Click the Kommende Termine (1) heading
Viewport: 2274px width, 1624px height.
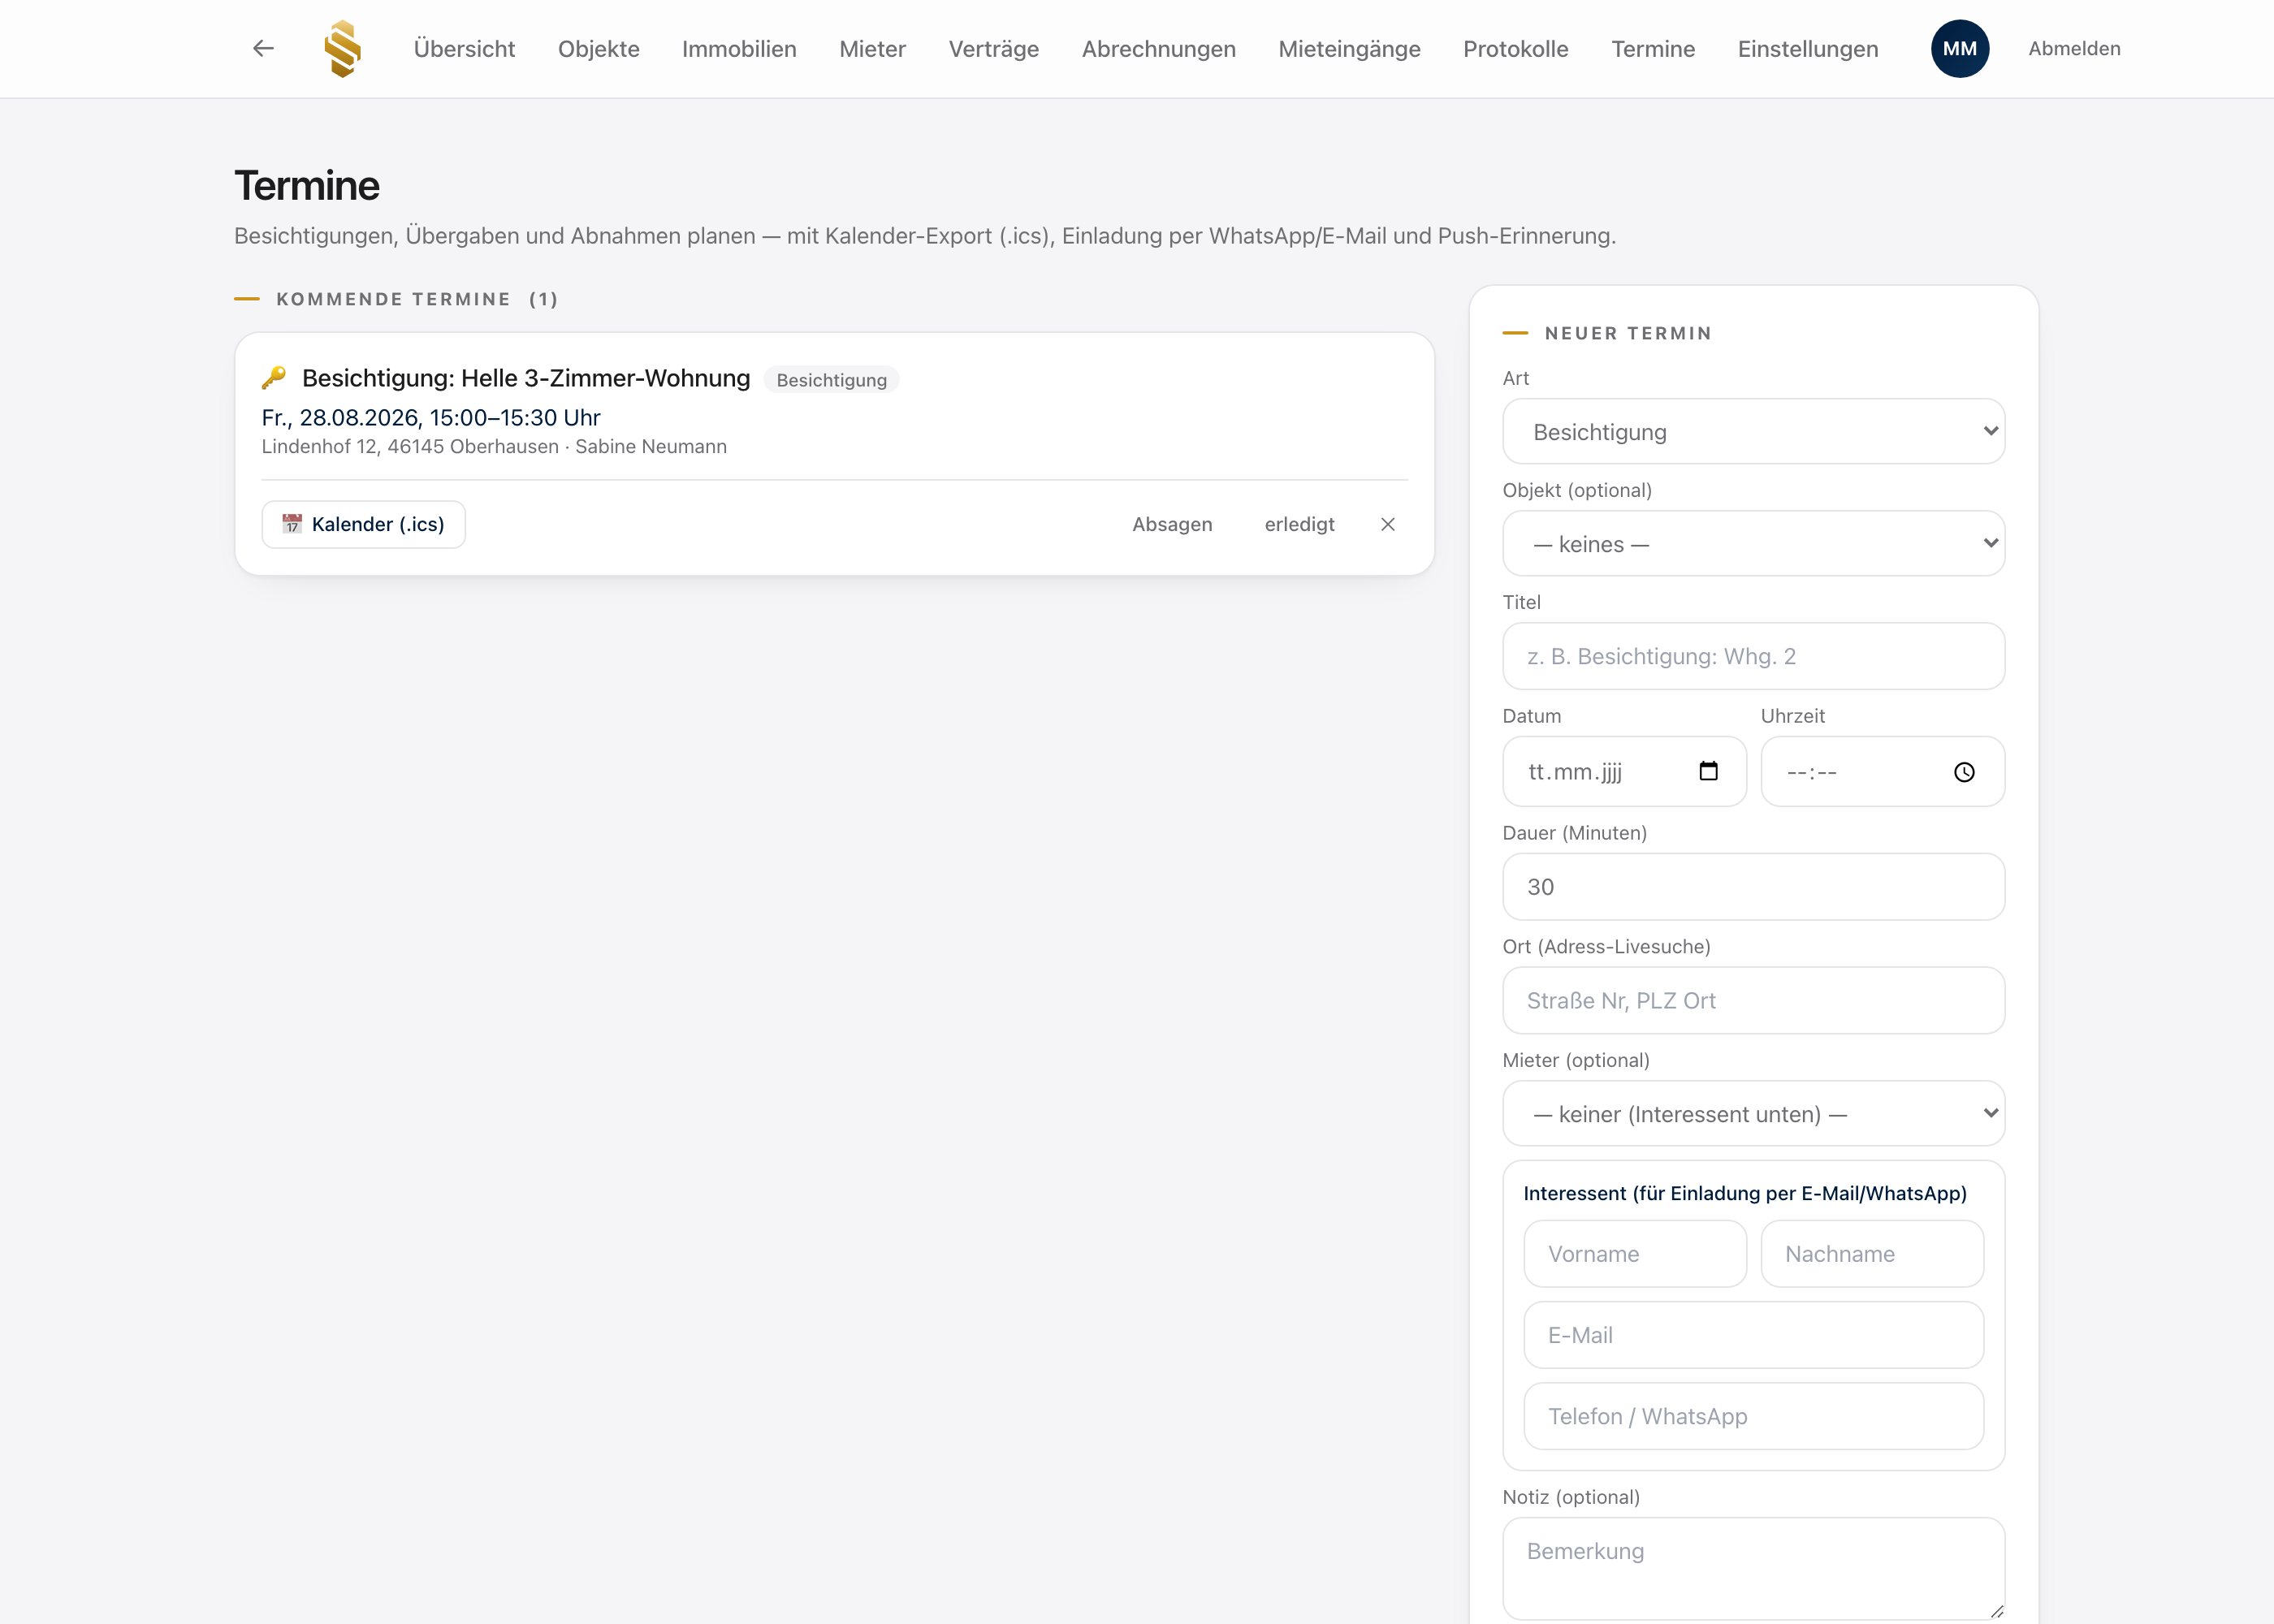417,299
